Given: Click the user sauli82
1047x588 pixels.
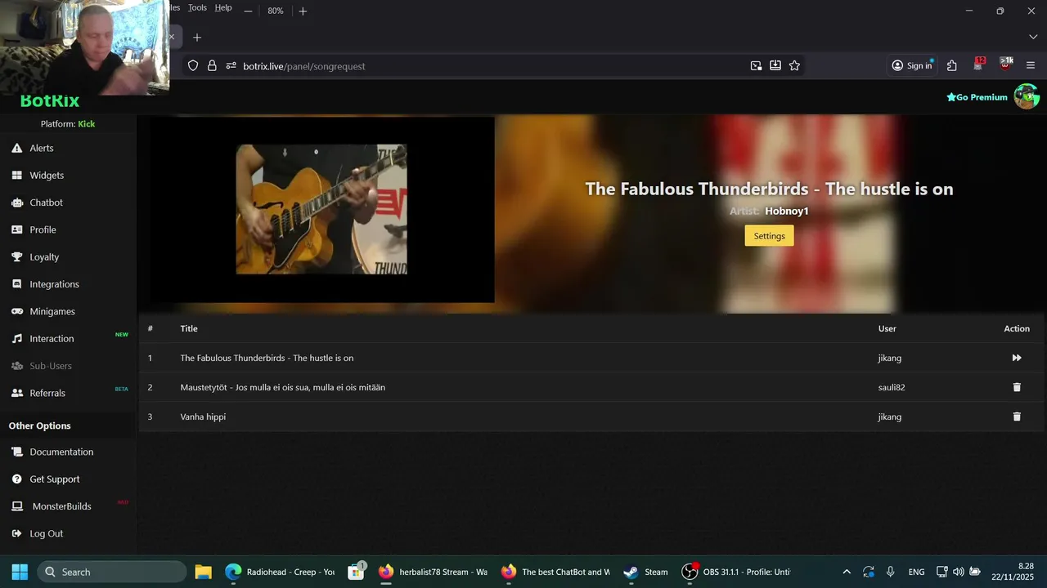Looking at the screenshot, I should pyautogui.click(x=892, y=387).
